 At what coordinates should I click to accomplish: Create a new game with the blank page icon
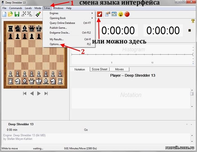(x=4, y=14)
